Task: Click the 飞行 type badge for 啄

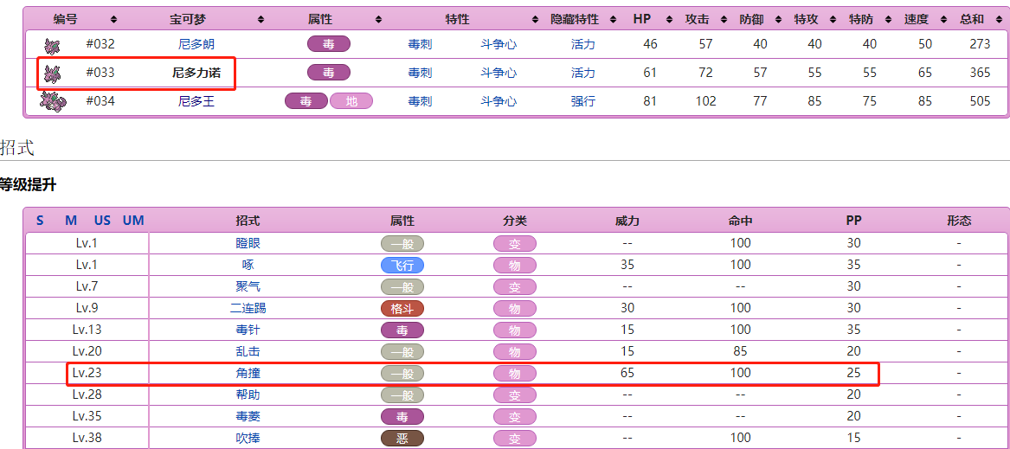Action: coord(402,265)
